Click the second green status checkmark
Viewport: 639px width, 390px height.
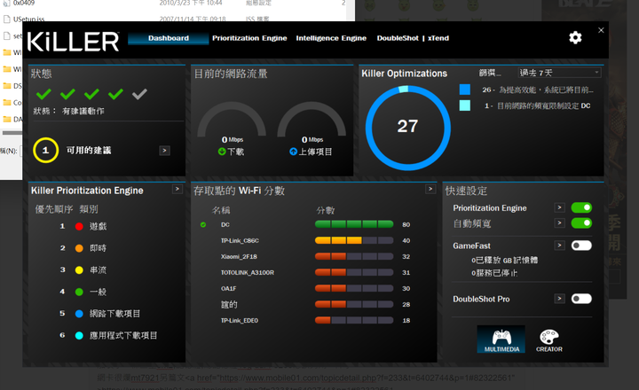click(67, 94)
